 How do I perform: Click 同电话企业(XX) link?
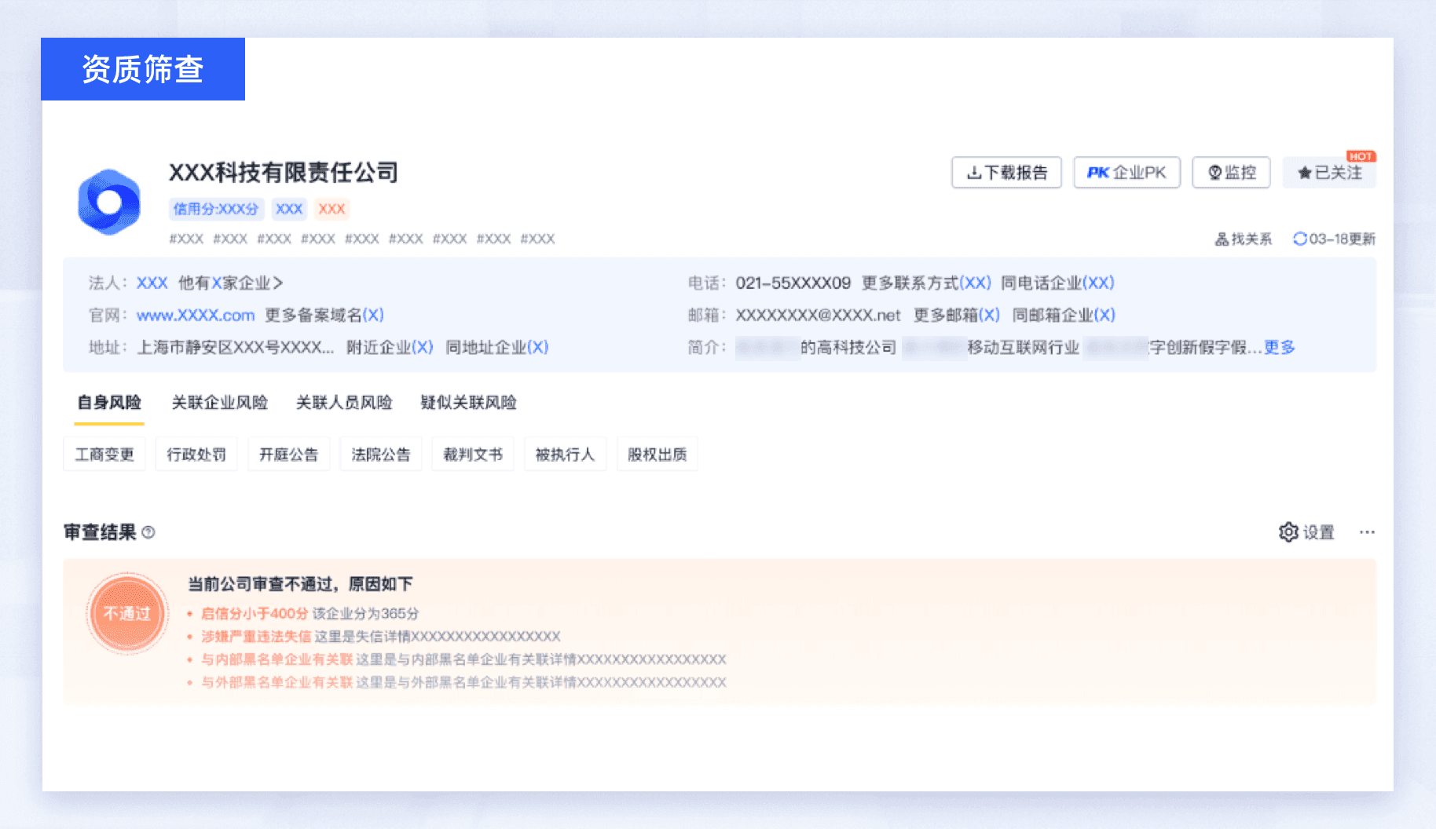[x=1058, y=283]
